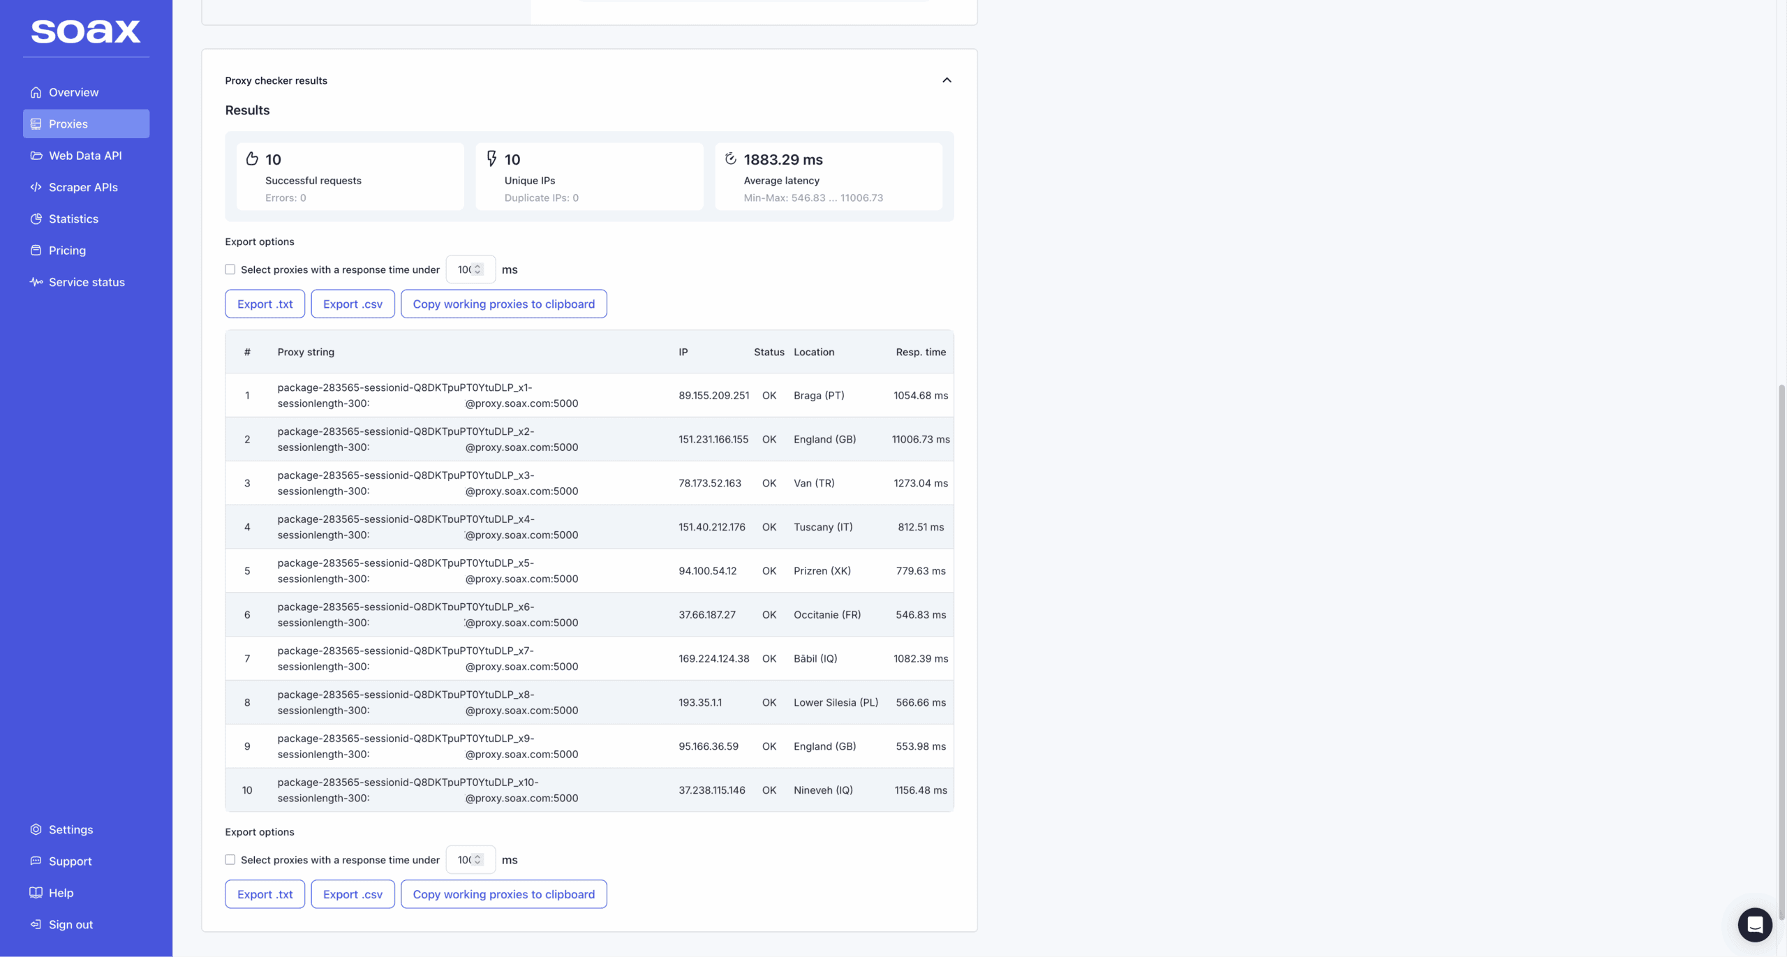Click bottom Copy working proxies to clipboard
The image size is (1787, 957).
[x=503, y=894]
